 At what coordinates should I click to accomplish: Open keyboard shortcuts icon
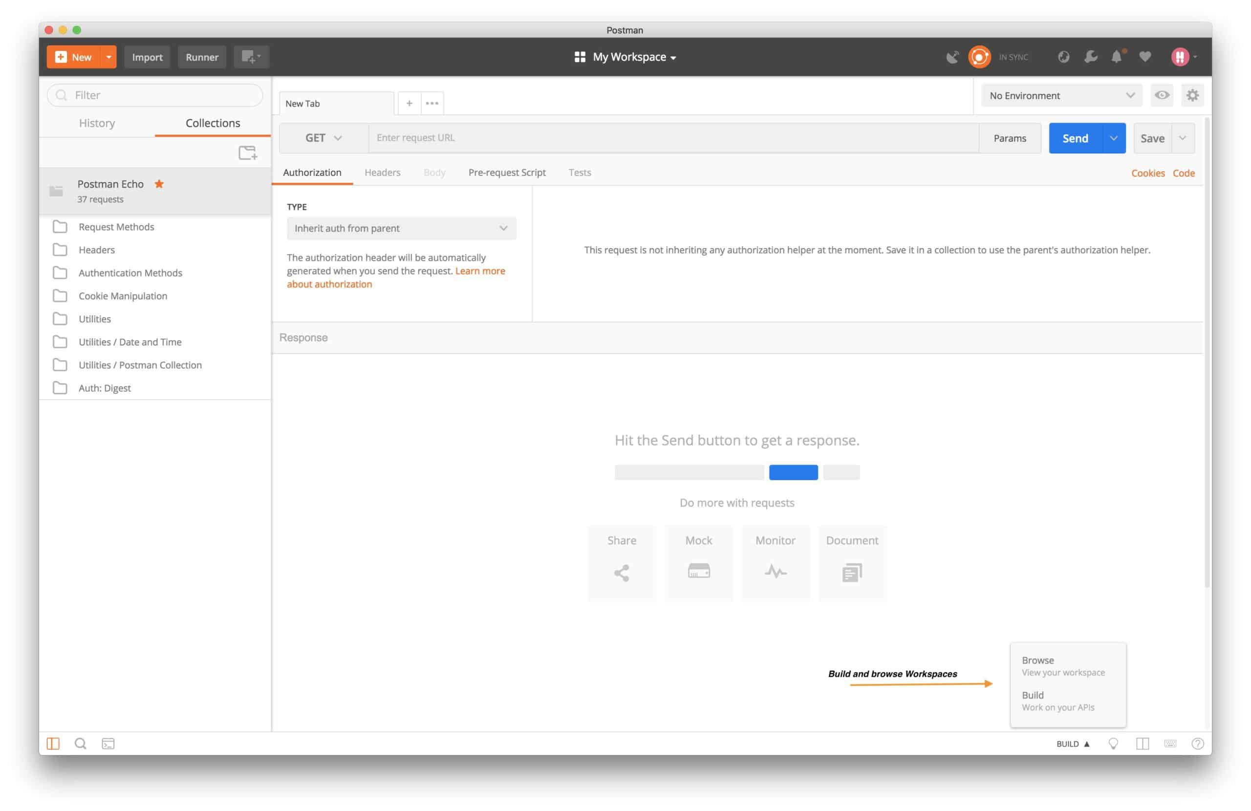coord(1170,743)
